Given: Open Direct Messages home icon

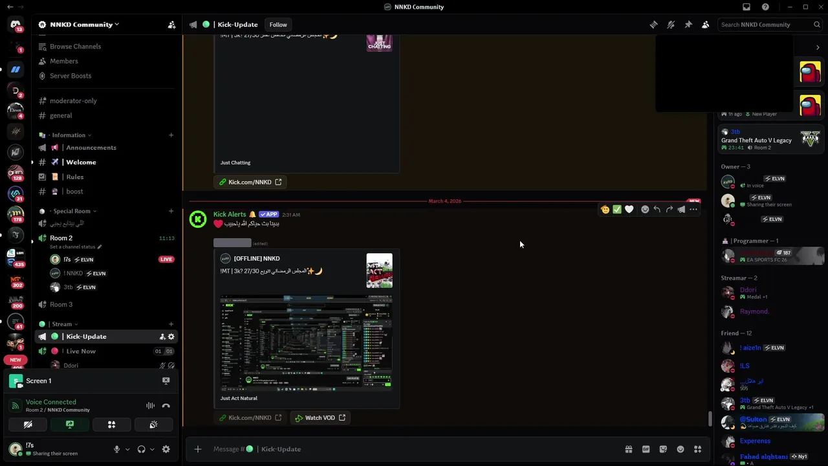Looking at the screenshot, I should click(16, 25).
